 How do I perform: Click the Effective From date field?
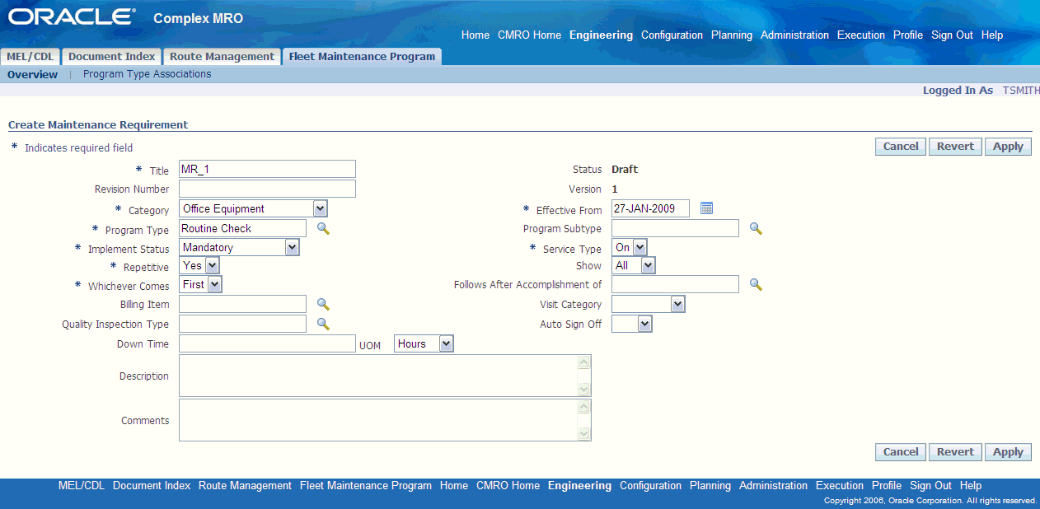tap(650, 208)
